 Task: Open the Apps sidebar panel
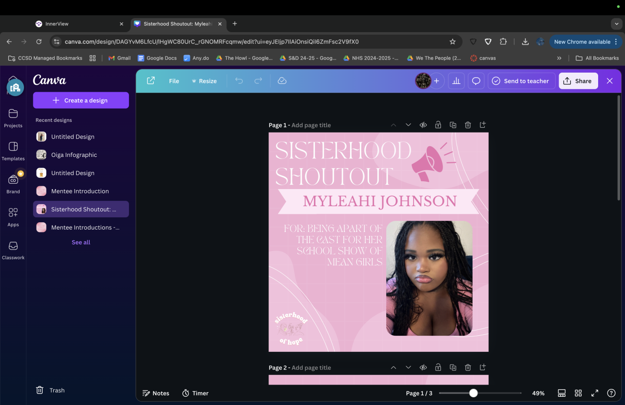click(13, 217)
